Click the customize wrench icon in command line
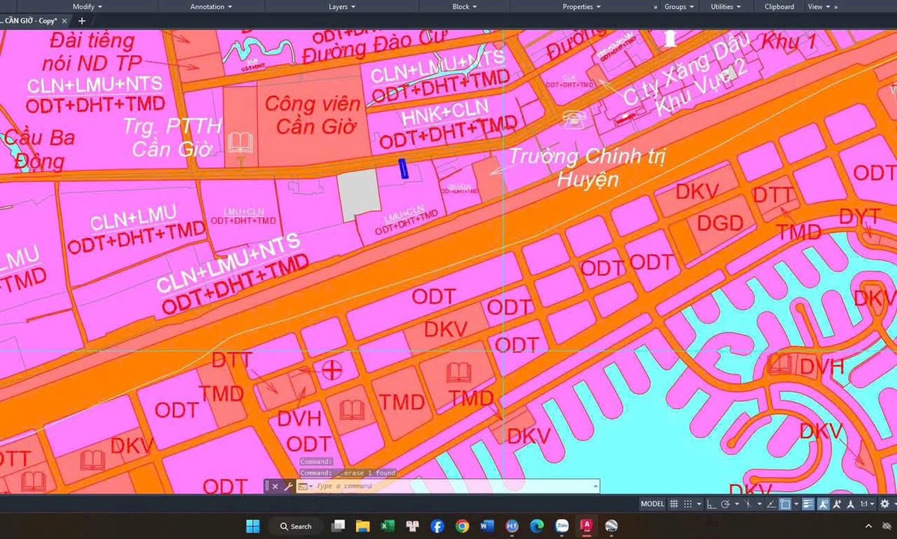 [x=288, y=487]
